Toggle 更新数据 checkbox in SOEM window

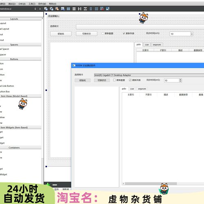click(x=114, y=80)
